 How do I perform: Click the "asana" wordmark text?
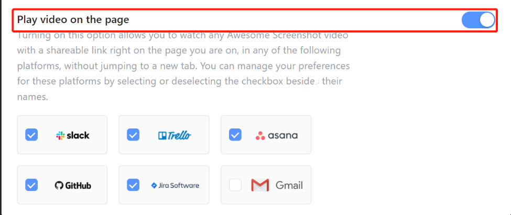click(x=283, y=136)
